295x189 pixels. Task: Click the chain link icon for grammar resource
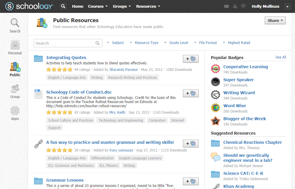pos(38,144)
